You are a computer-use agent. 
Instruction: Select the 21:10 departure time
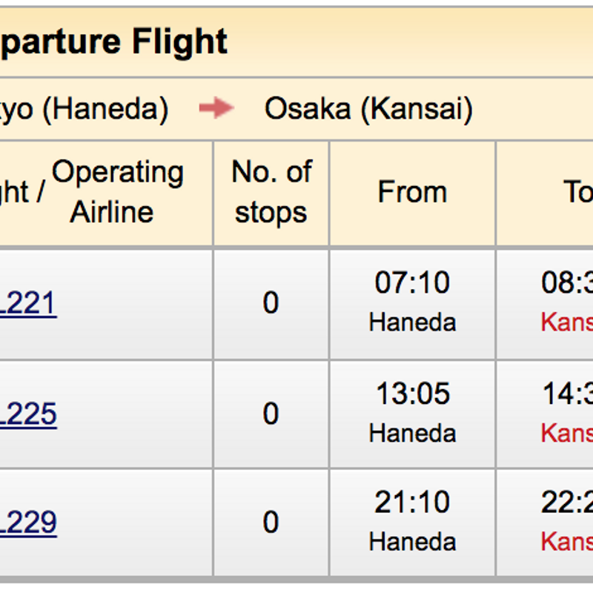(x=412, y=503)
